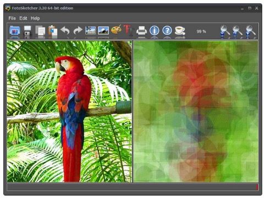This screenshot has height=200, width=265.
Task: Print the picture with the printer icon
Action: click(141, 31)
